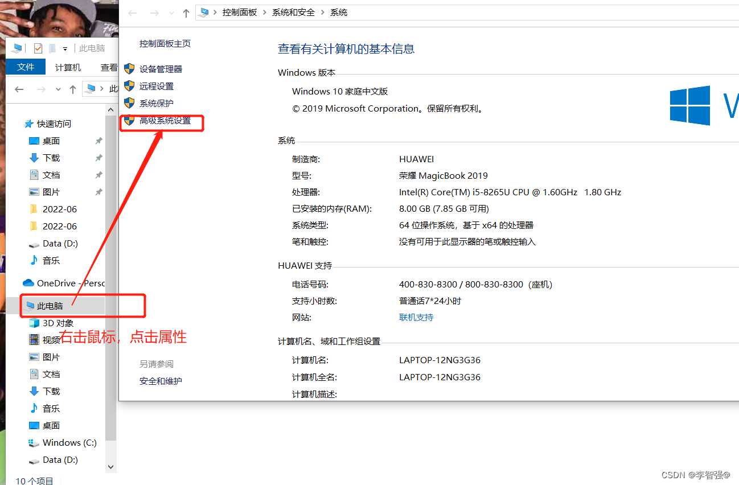Go forward in the System control panel window
The height and width of the screenshot is (485, 739).
pyautogui.click(x=154, y=13)
